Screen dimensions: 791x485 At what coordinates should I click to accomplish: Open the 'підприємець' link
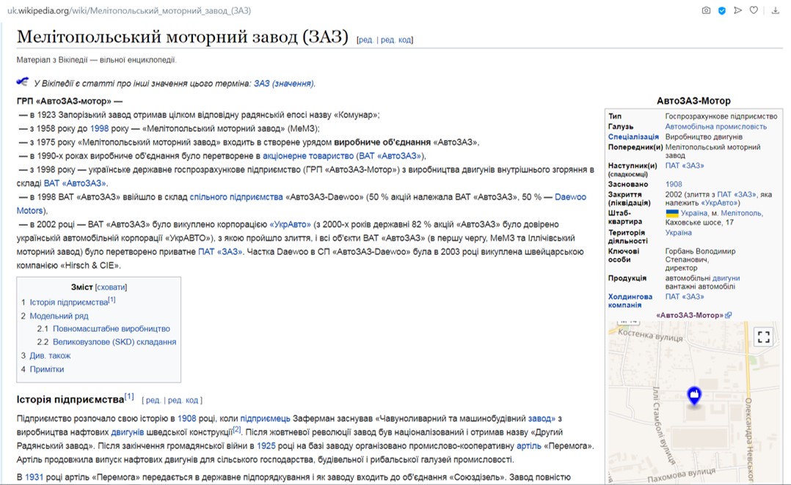pos(266,418)
